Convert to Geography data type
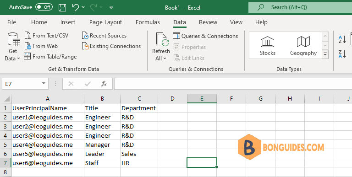The width and height of the screenshot is (352, 177). click(x=303, y=46)
